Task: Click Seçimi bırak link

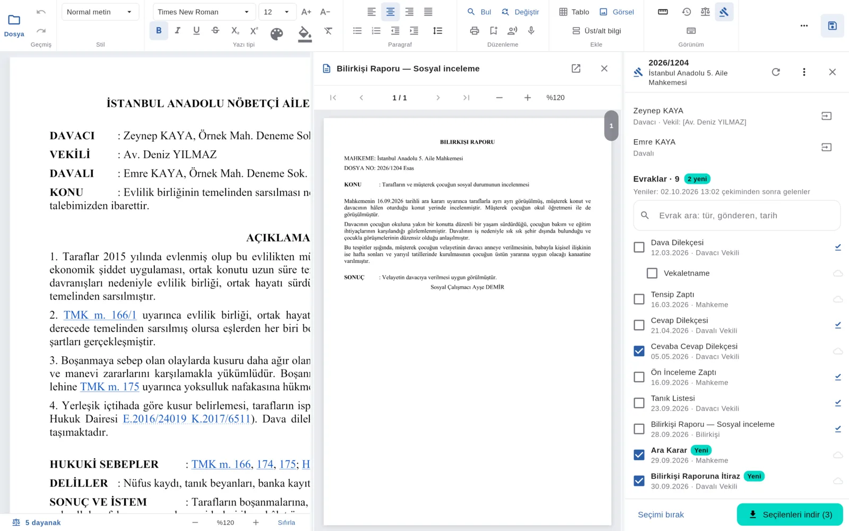Action: pyautogui.click(x=661, y=515)
